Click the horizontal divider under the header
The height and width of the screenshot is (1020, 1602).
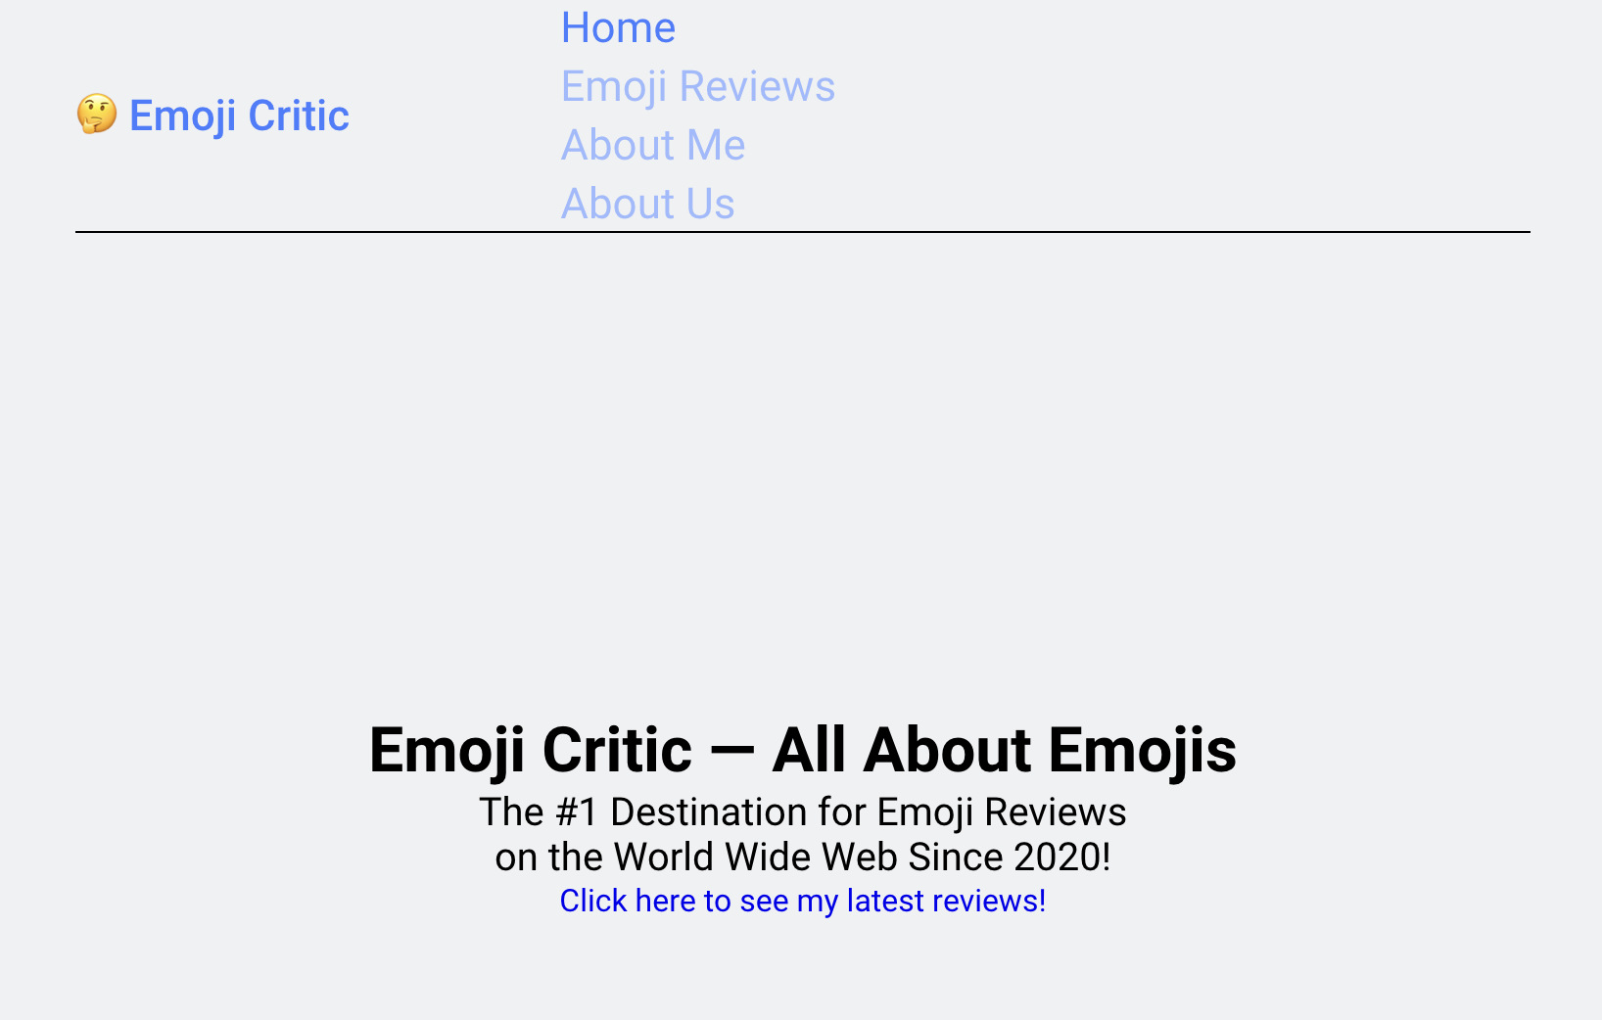pos(802,232)
